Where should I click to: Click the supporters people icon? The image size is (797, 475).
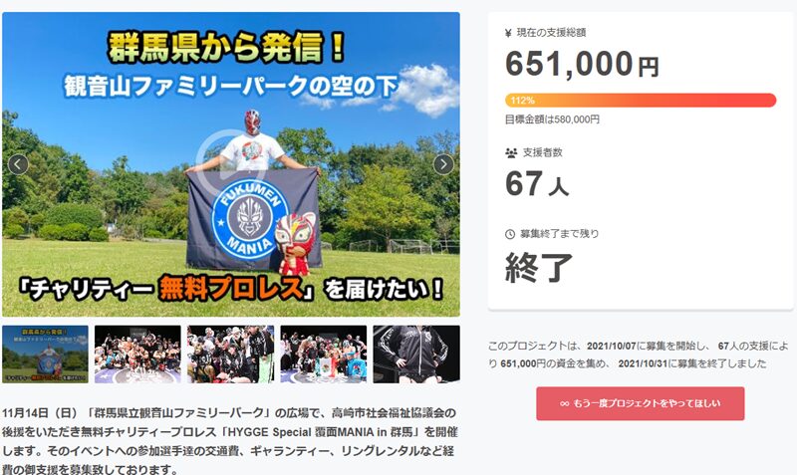(511, 153)
